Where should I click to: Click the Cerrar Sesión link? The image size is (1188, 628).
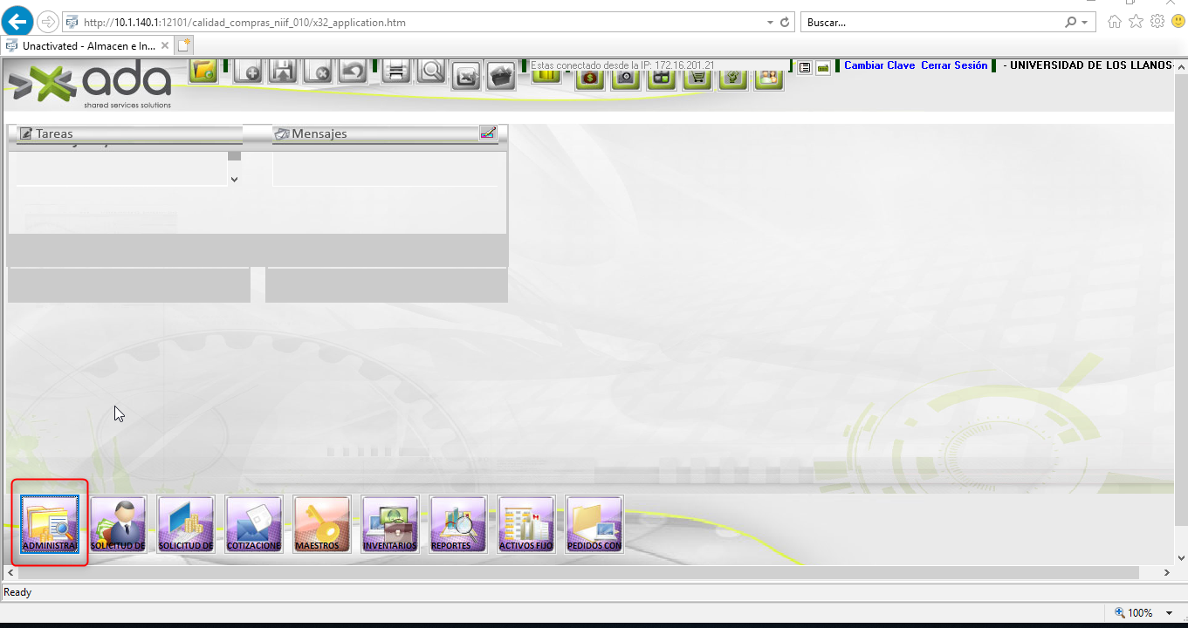954,65
